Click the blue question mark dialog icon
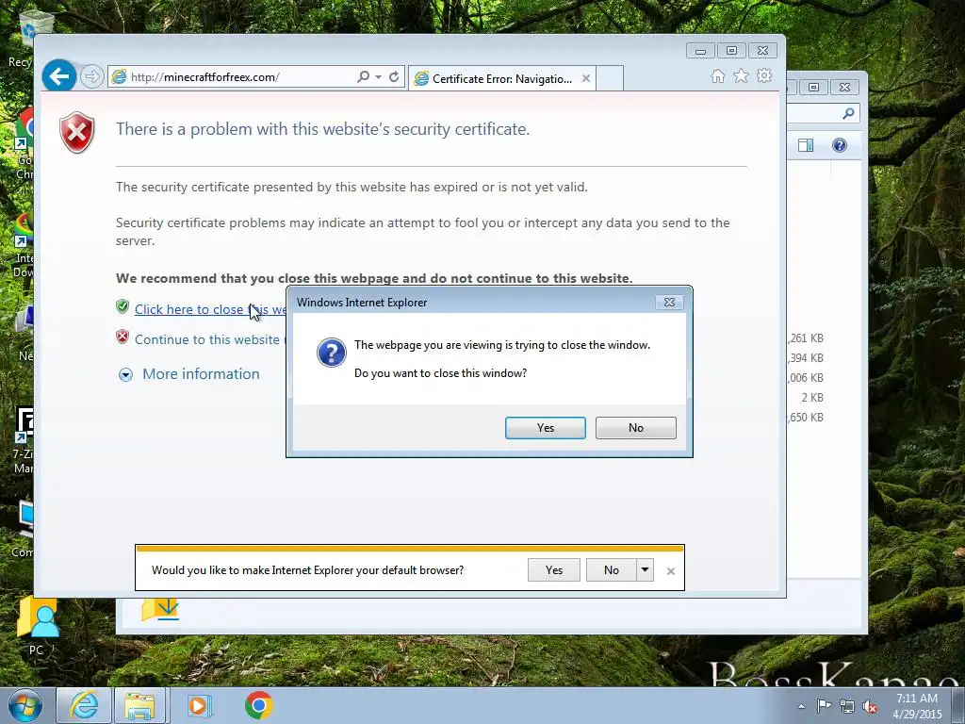Viewport: 965px width, 724px height. click(331, 353)
